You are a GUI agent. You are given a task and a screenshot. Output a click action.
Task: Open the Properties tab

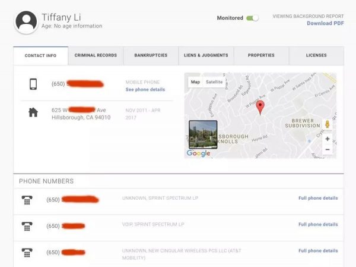point(261,55)
